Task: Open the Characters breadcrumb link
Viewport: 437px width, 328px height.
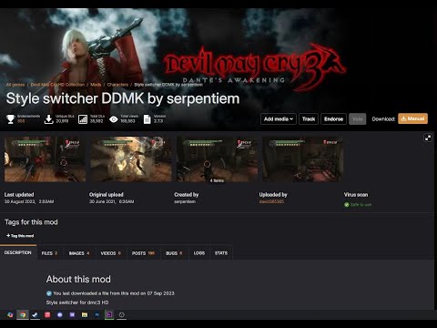Action: pyautogui.click(x=117, y=85)
